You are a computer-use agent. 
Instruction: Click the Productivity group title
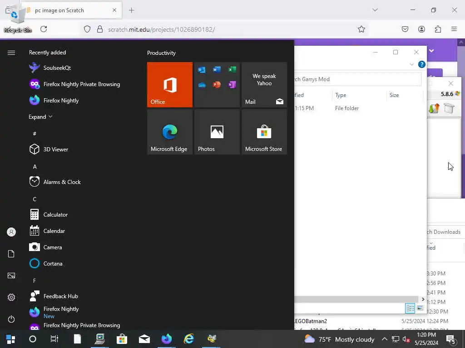pyautogui.click(x=161, y=53)
